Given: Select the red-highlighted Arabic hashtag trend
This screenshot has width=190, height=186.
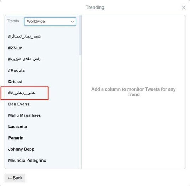Looking at the screenshot, I should tap(22, 93).
